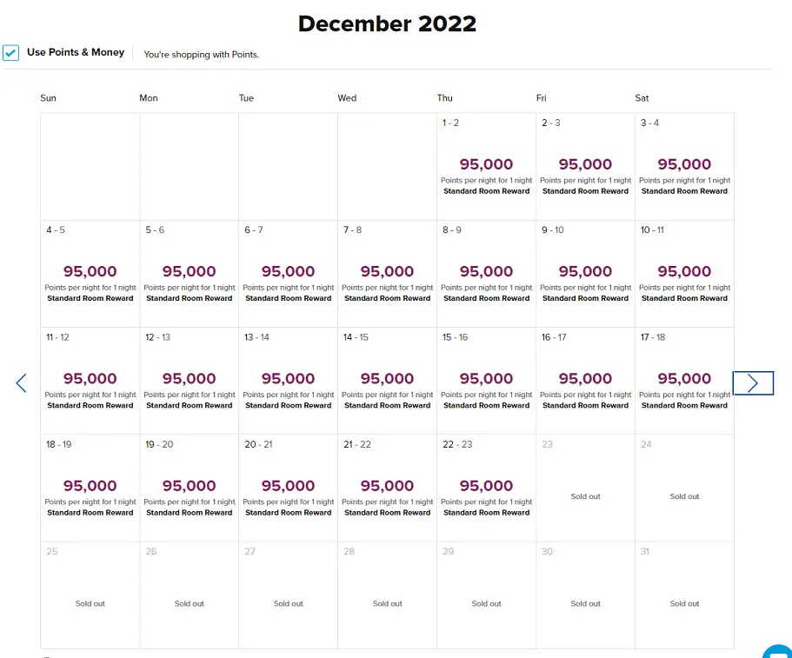
Task: Choose the 15 - 16 Thursday stay
Action: 486,381
